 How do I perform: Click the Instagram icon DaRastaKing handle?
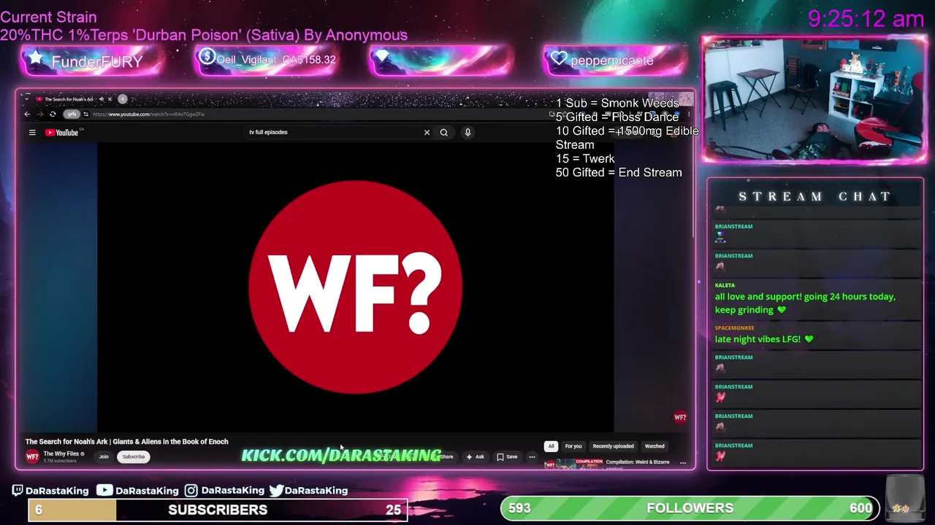pyautogui.click(x=224, y=490)
